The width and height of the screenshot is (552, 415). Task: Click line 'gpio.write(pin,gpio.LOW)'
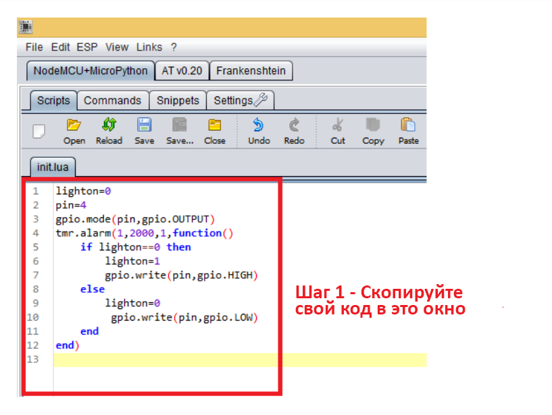tap(184, 318)
